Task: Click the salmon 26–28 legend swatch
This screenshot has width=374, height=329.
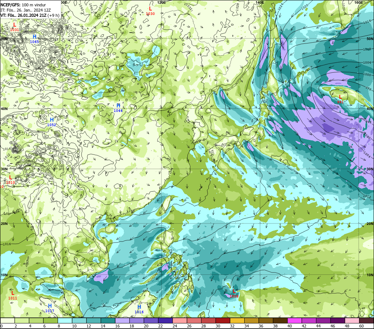Action: [194, 320]
